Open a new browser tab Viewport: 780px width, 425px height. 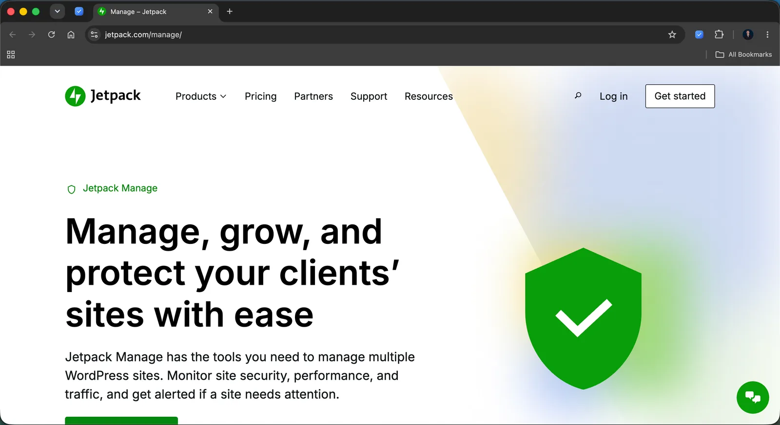coord(230,11)
